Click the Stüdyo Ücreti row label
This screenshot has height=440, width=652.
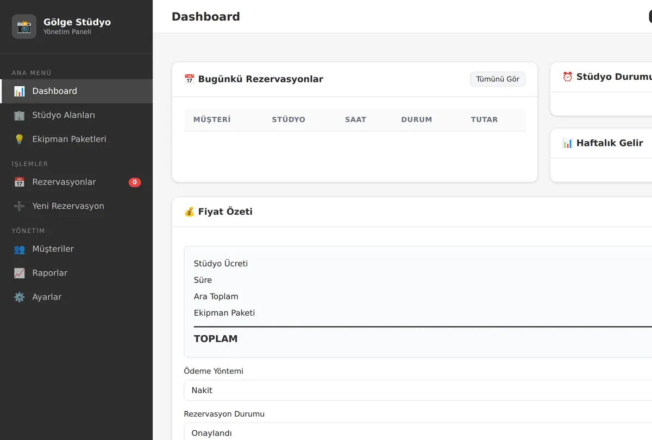(221, 264)
